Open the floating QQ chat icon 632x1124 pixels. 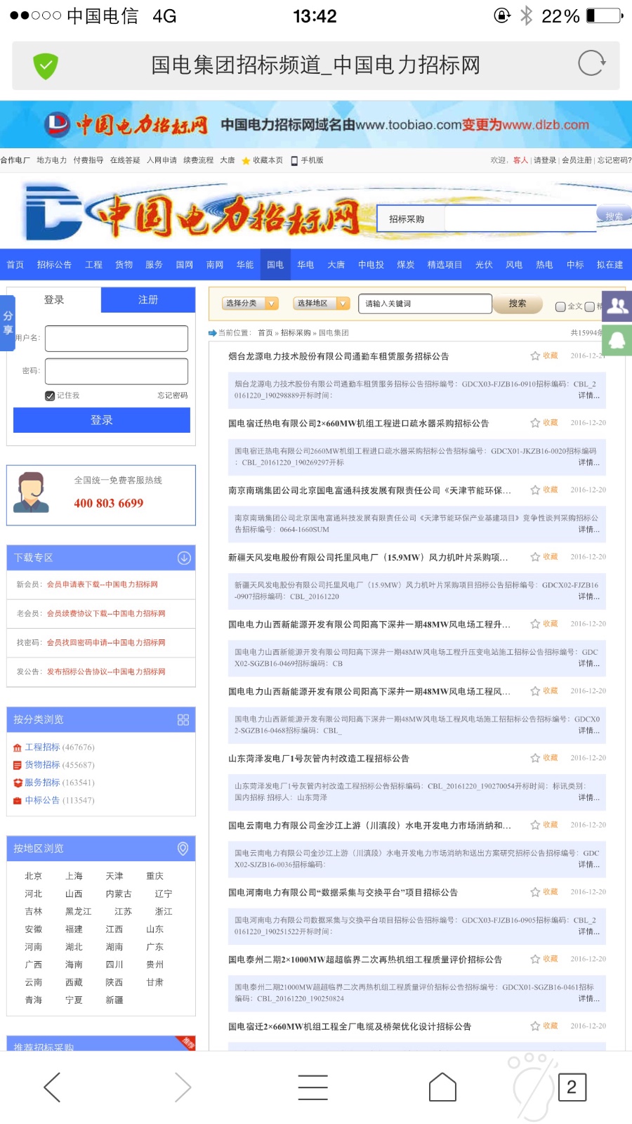[617, 340]
